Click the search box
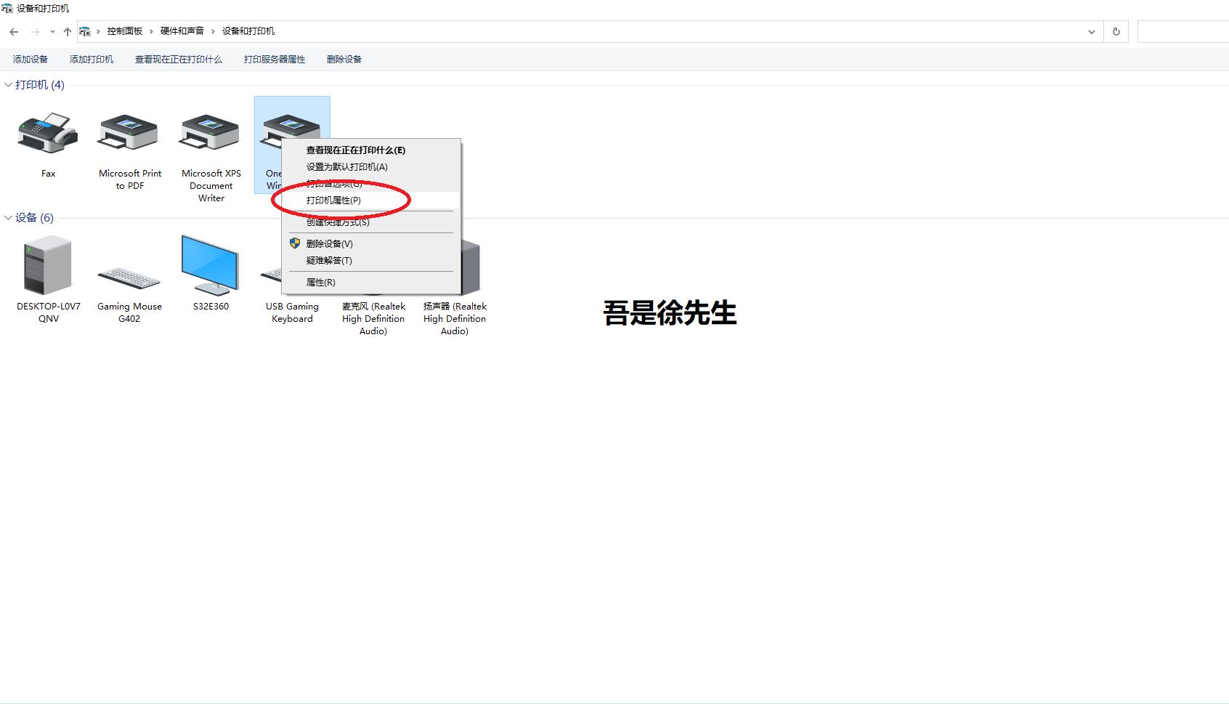Image resolution: width=1229 pixels, height=704 pixels. pos(1183,31)
